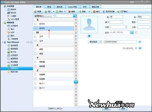The image size is (152, 112).
Task: Click the contact search box
Action: tap(65, 16)
